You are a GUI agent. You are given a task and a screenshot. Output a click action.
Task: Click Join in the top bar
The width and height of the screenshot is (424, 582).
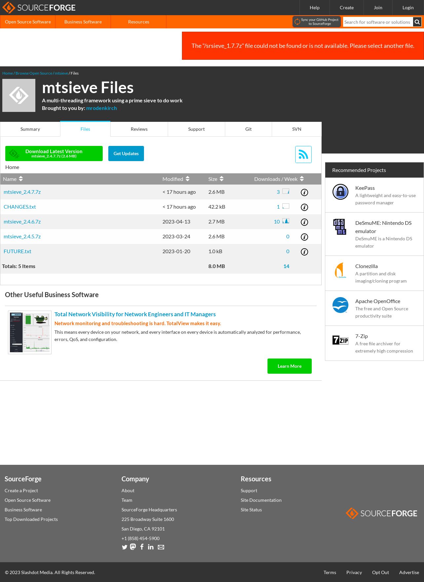378,8
